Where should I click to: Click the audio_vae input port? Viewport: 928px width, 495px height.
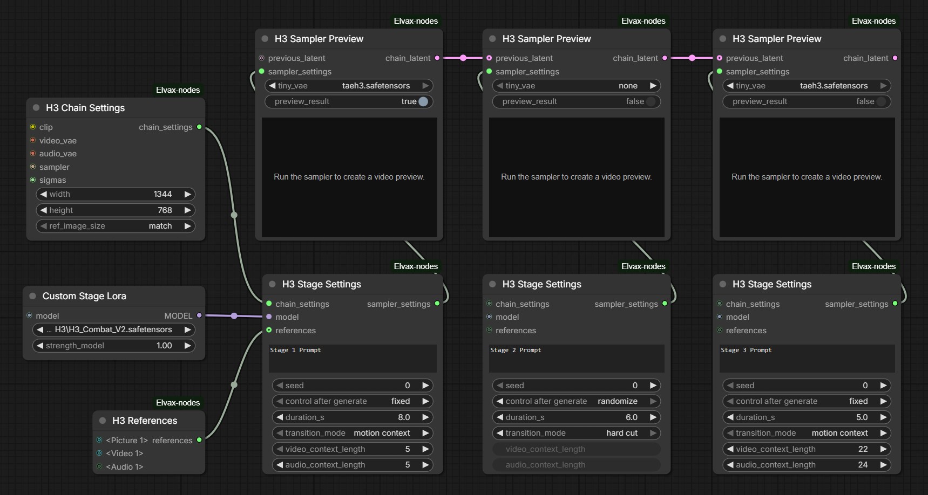pyautogui.click(x=33, y=154)
